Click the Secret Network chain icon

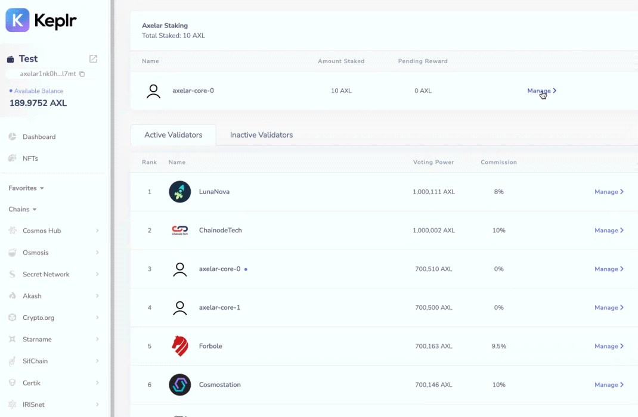[x=12, y=275]
